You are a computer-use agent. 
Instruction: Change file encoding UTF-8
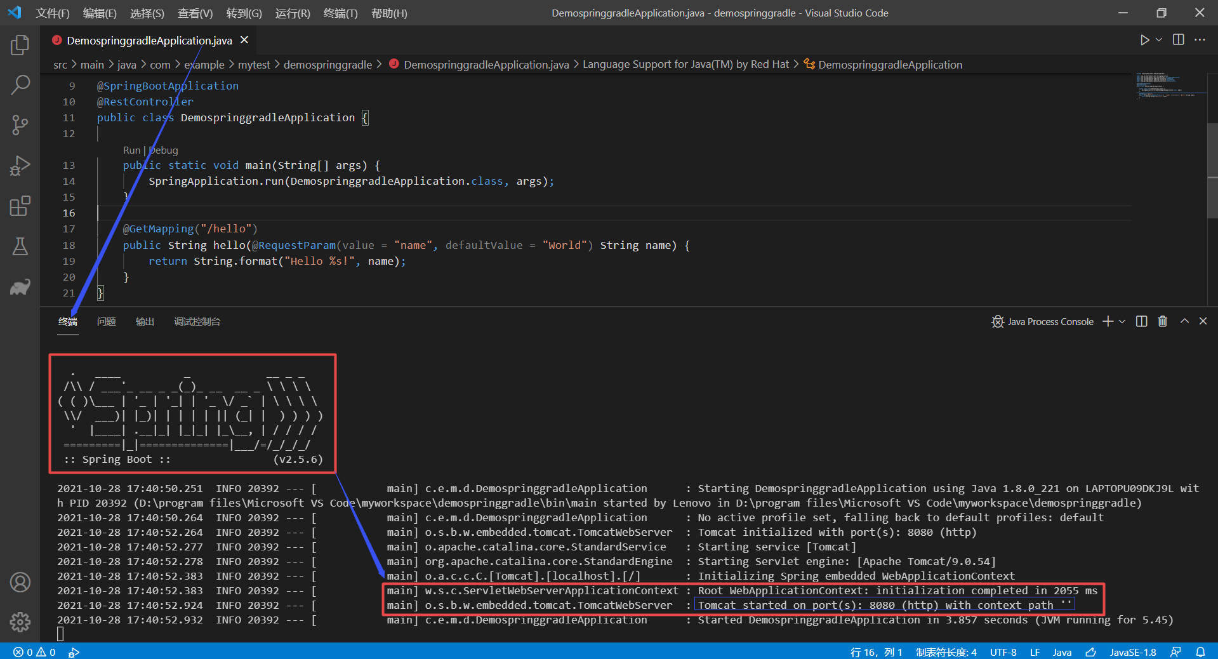click(1003, 652)
